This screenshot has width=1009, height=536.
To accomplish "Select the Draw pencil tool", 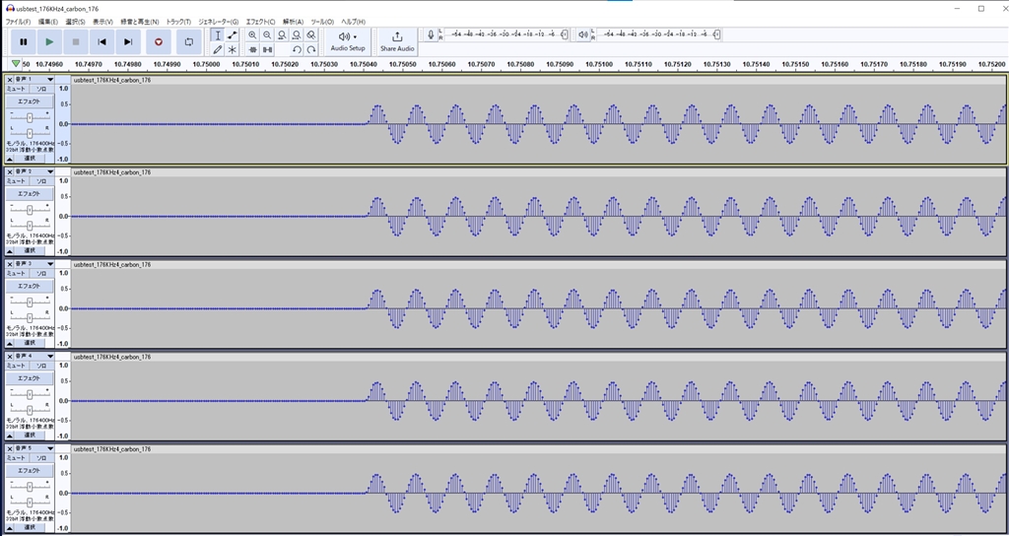I will click(x=218, y=49).
